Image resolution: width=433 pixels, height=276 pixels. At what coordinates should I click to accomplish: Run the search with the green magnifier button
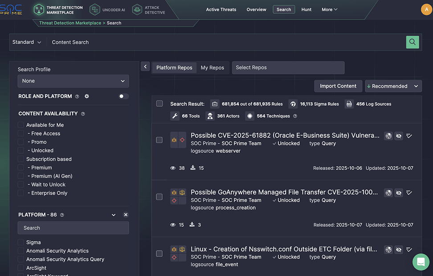[413, 42]
